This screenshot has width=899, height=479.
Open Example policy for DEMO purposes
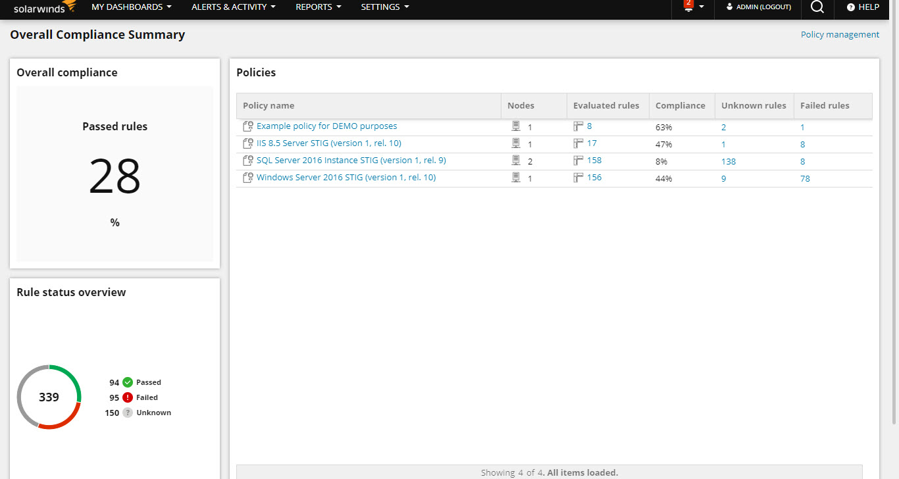(x=327, y=126)
